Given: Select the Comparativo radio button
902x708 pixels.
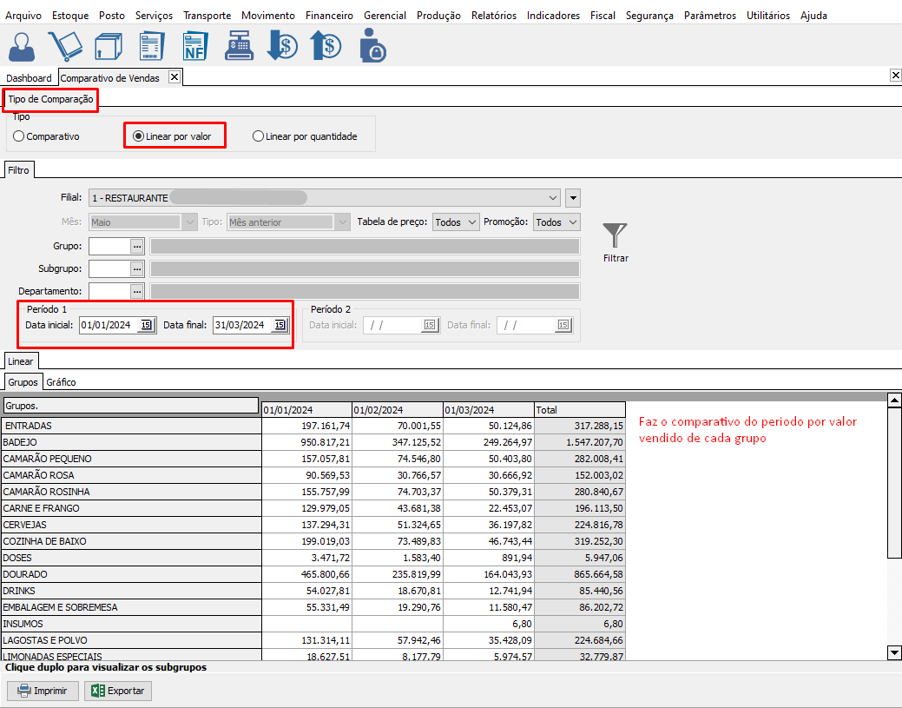Looking at the screenshot, I should [x=19, y=136].
